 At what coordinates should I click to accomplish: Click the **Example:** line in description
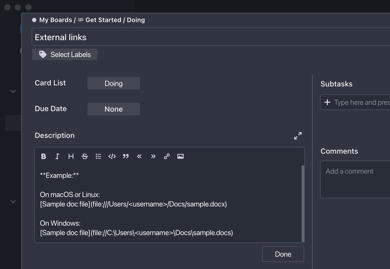coord(59,175)
